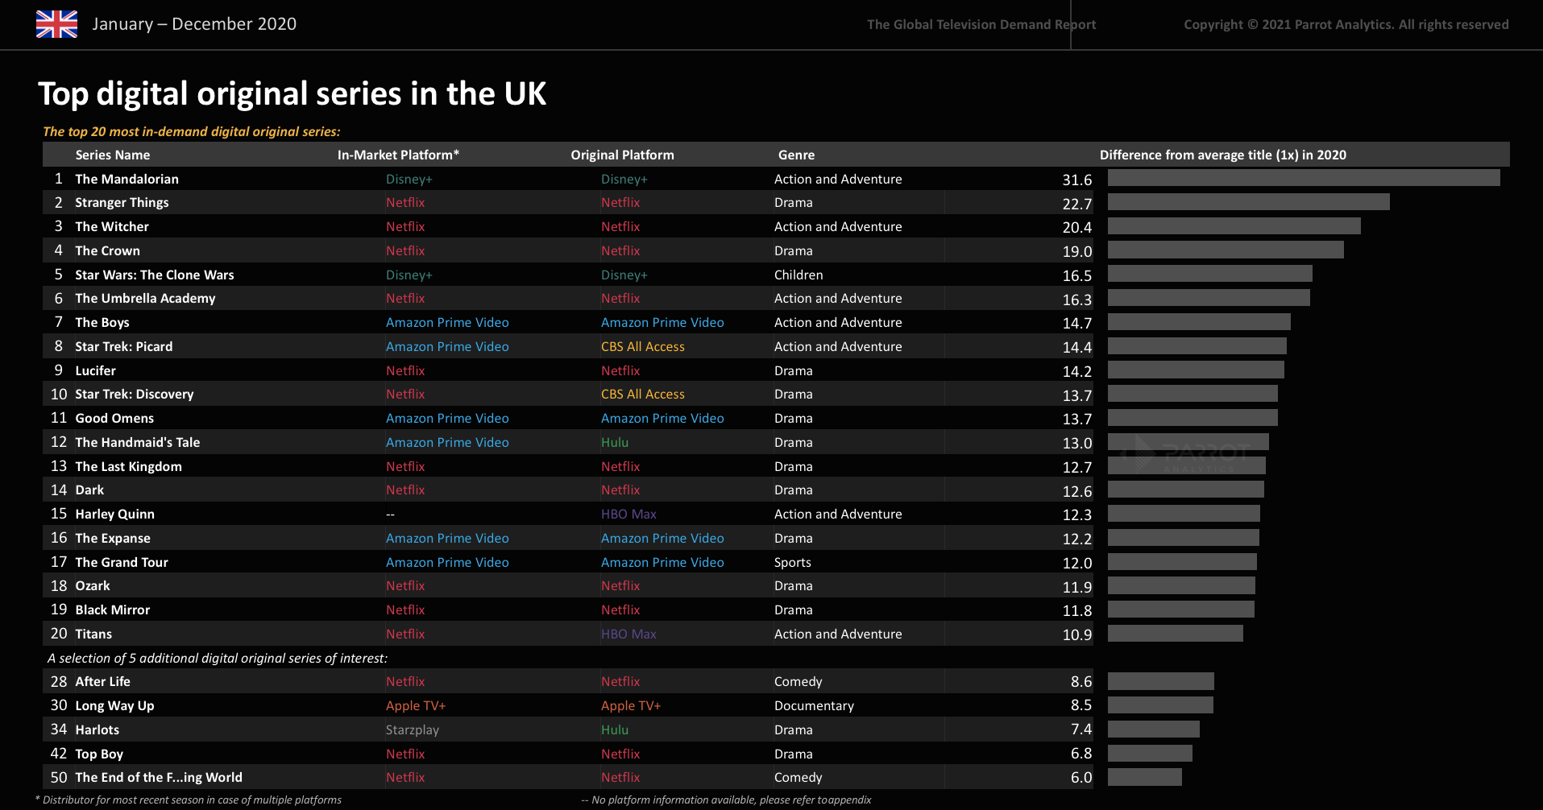Select 'Titans' series name
The width and height of the screenshot is (1543, 810).
(93, 634)
